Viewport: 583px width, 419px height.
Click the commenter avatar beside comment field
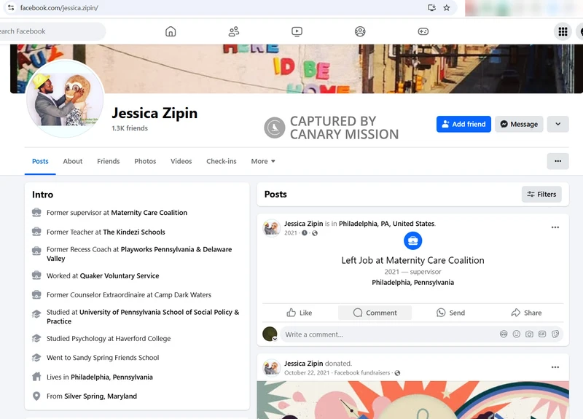[x=270, y=334]
